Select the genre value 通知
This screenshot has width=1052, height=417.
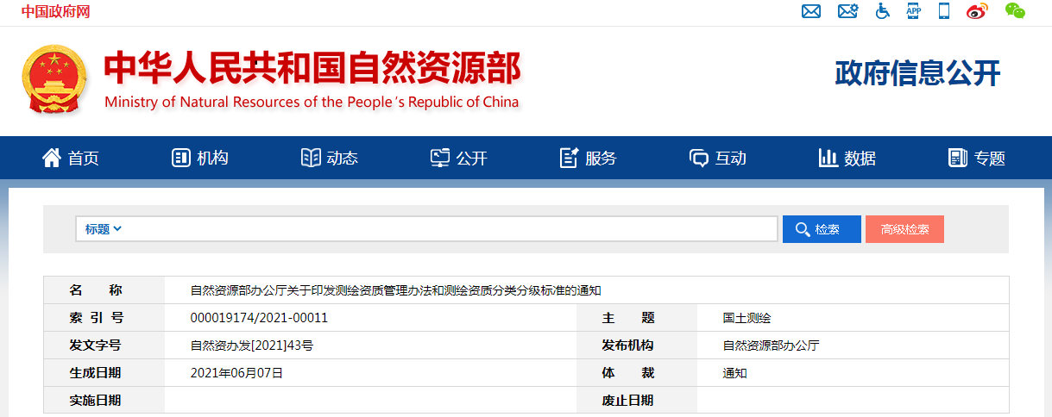pos(734,373)
